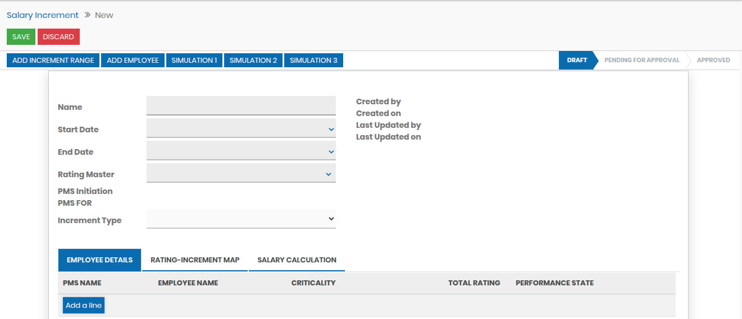
Task: Sort the table by Total Rating column
Action: [474, 283]
